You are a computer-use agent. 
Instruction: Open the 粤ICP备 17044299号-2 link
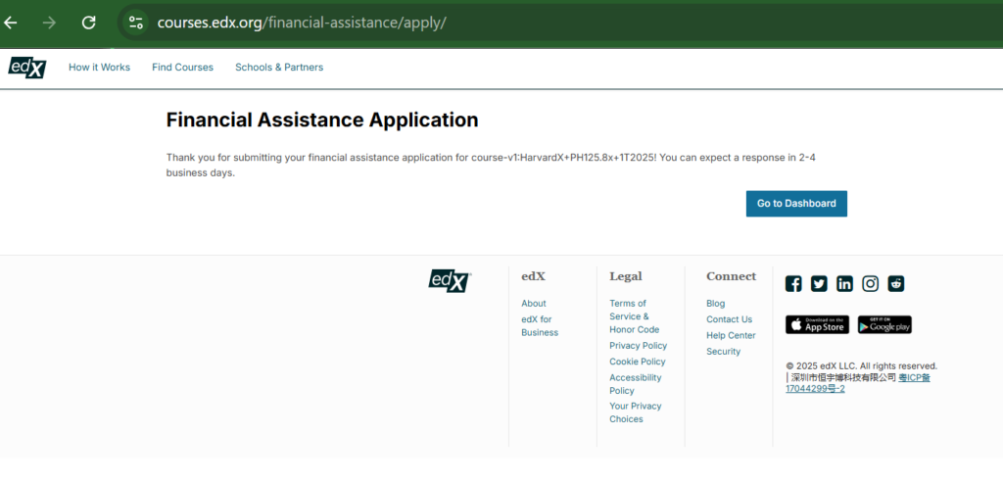(857, 383)
